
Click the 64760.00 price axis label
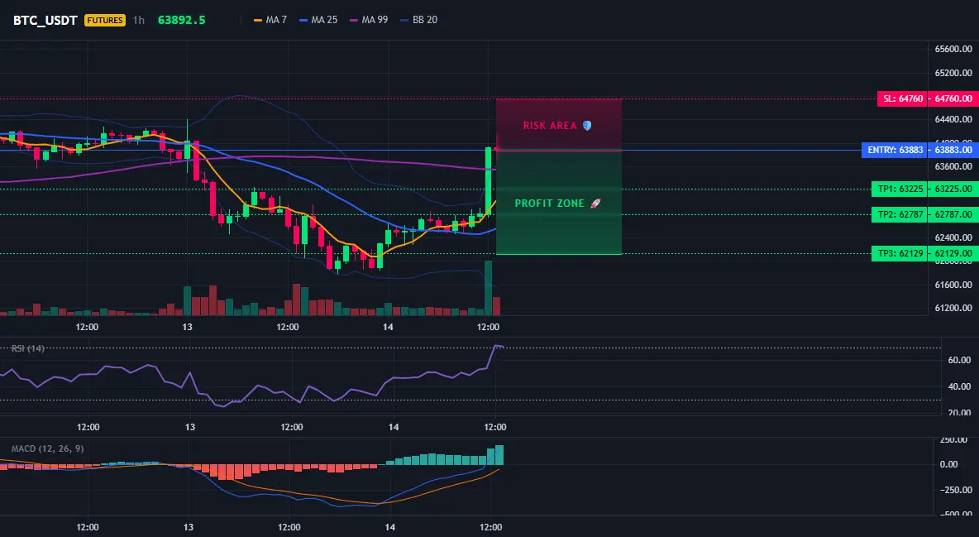tap(953, 98)
